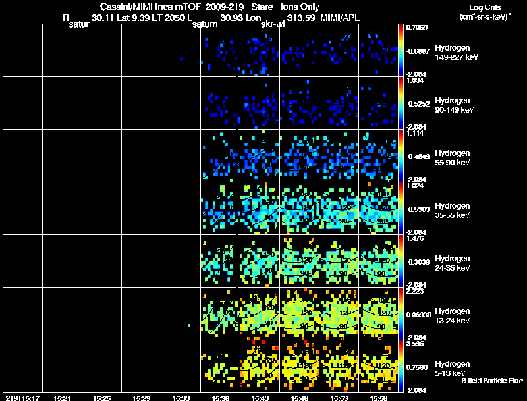Click the "15:33" time axis label
This screenshot has width=527, height=401.
click(x=180, y=398)
